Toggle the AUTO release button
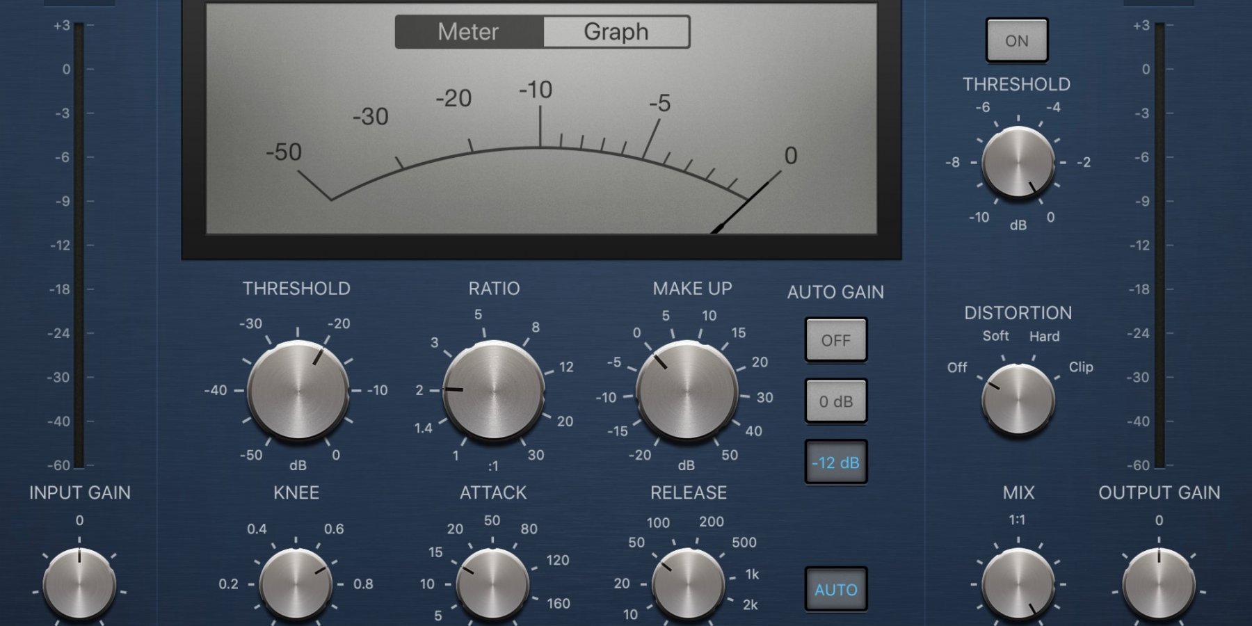 (835, 590)
